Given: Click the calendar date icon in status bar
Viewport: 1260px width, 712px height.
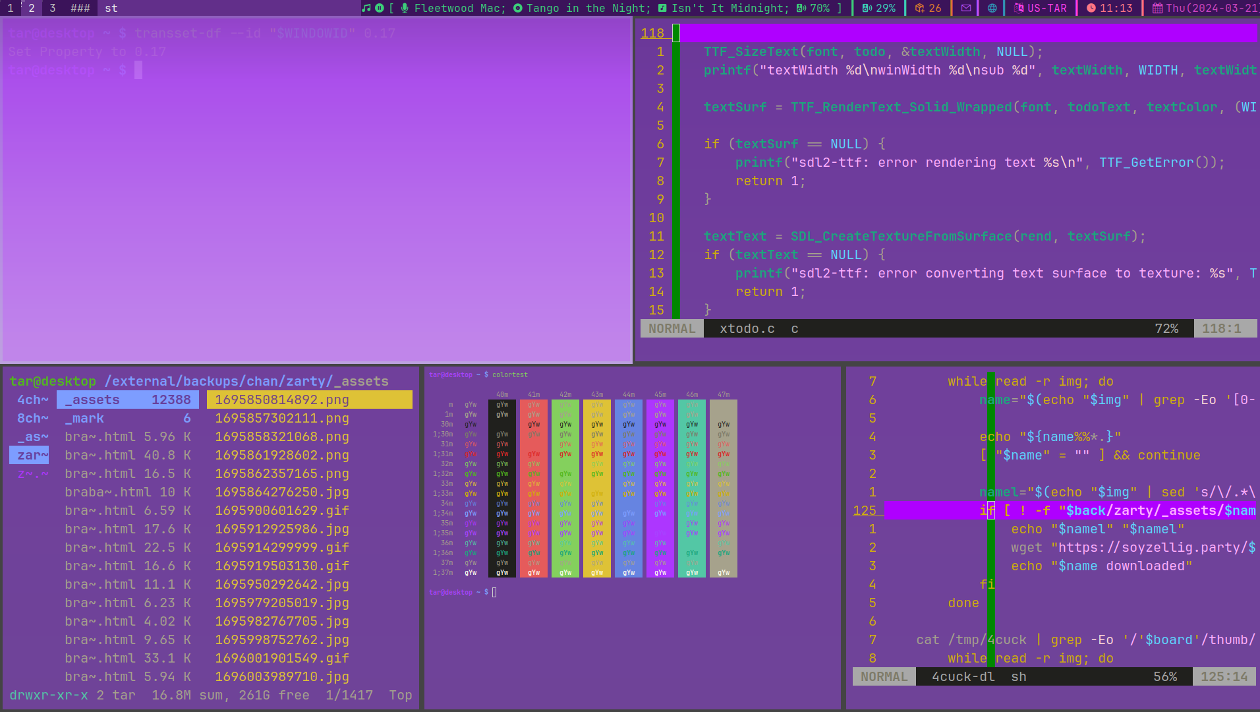Looking at the screenshot, I should click(x=1157, y=8).
